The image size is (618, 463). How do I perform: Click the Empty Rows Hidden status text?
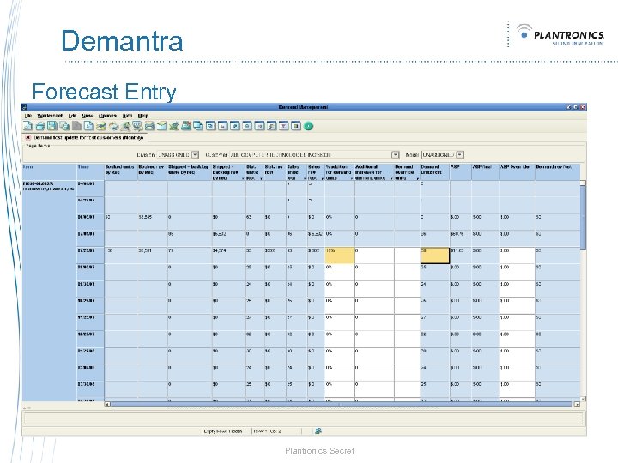(223, 431)
